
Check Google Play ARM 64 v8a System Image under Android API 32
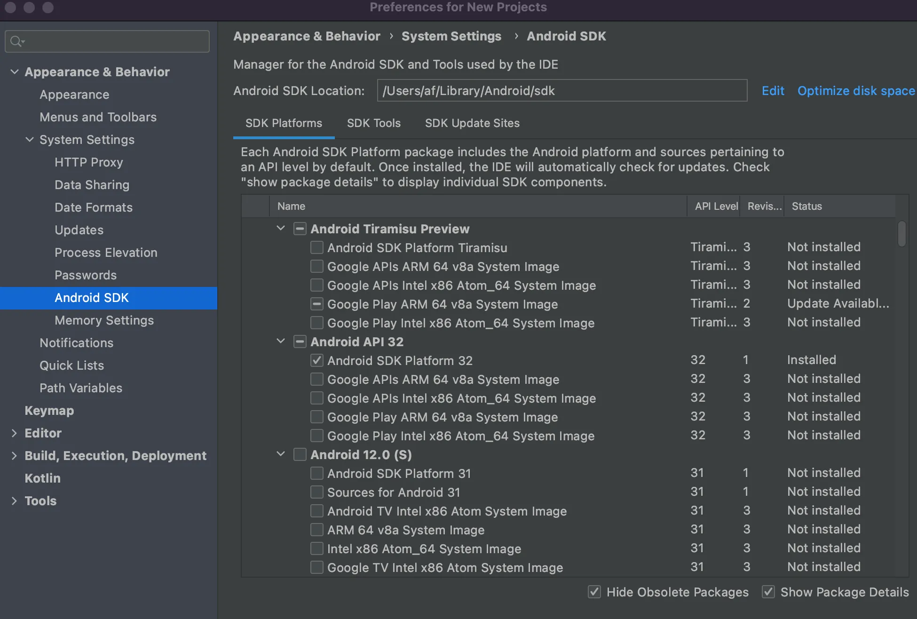pyautogui.click(x=316, y=417)
